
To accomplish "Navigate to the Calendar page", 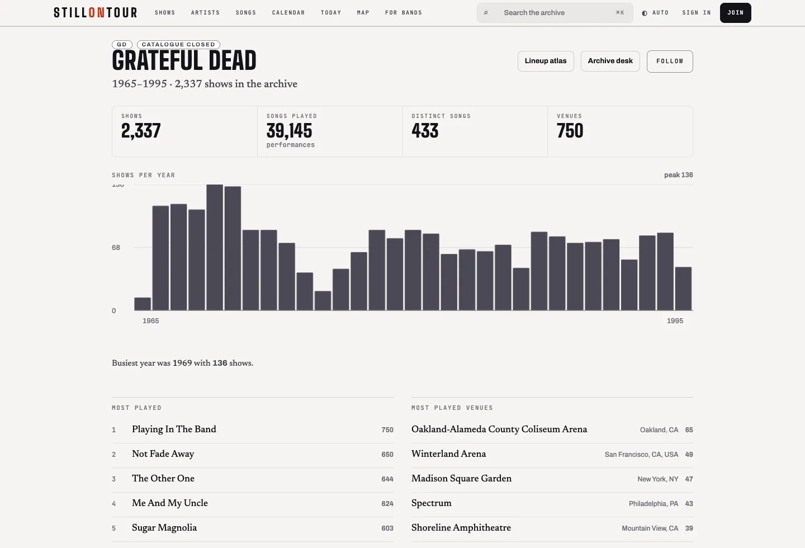I will (x=288, y=13).
